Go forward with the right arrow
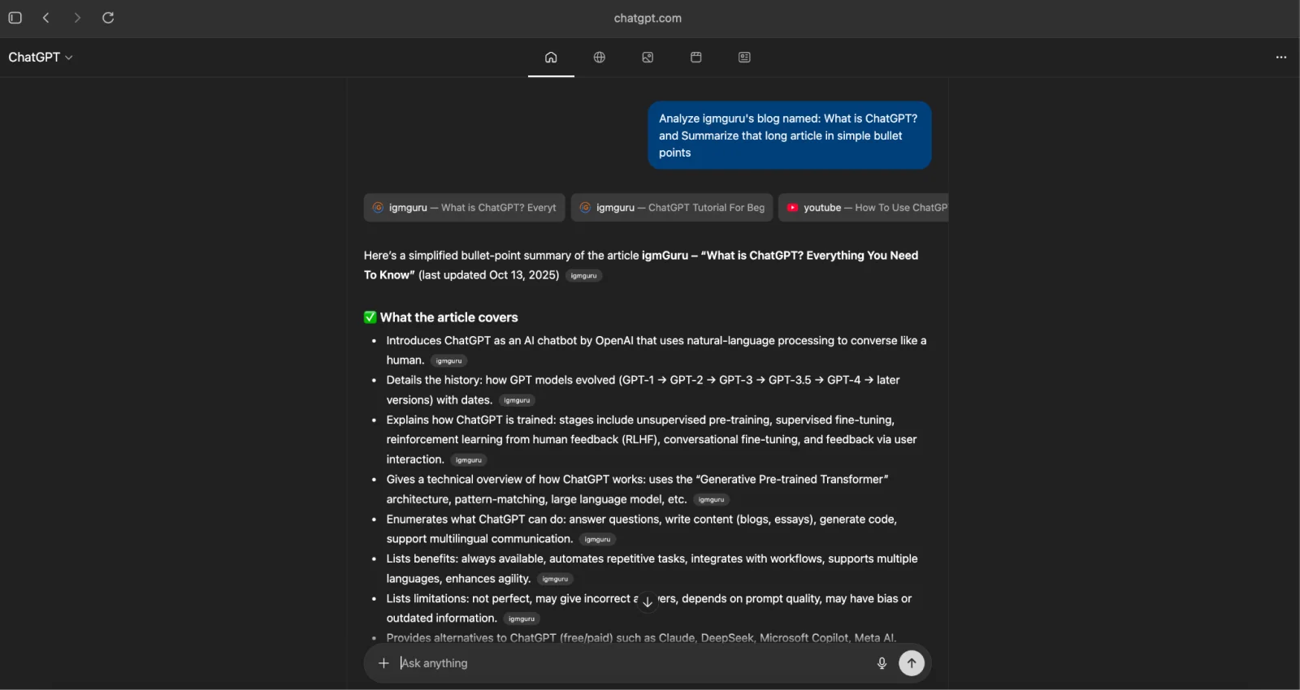The height and width of the screenshot is (690, 1300). point(77,18)
